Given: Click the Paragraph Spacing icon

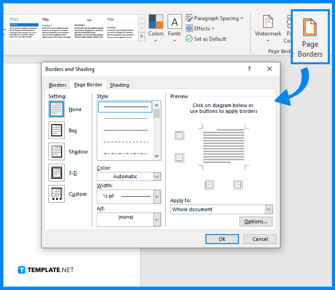Looking at the screenshot, I should [189, 17].
